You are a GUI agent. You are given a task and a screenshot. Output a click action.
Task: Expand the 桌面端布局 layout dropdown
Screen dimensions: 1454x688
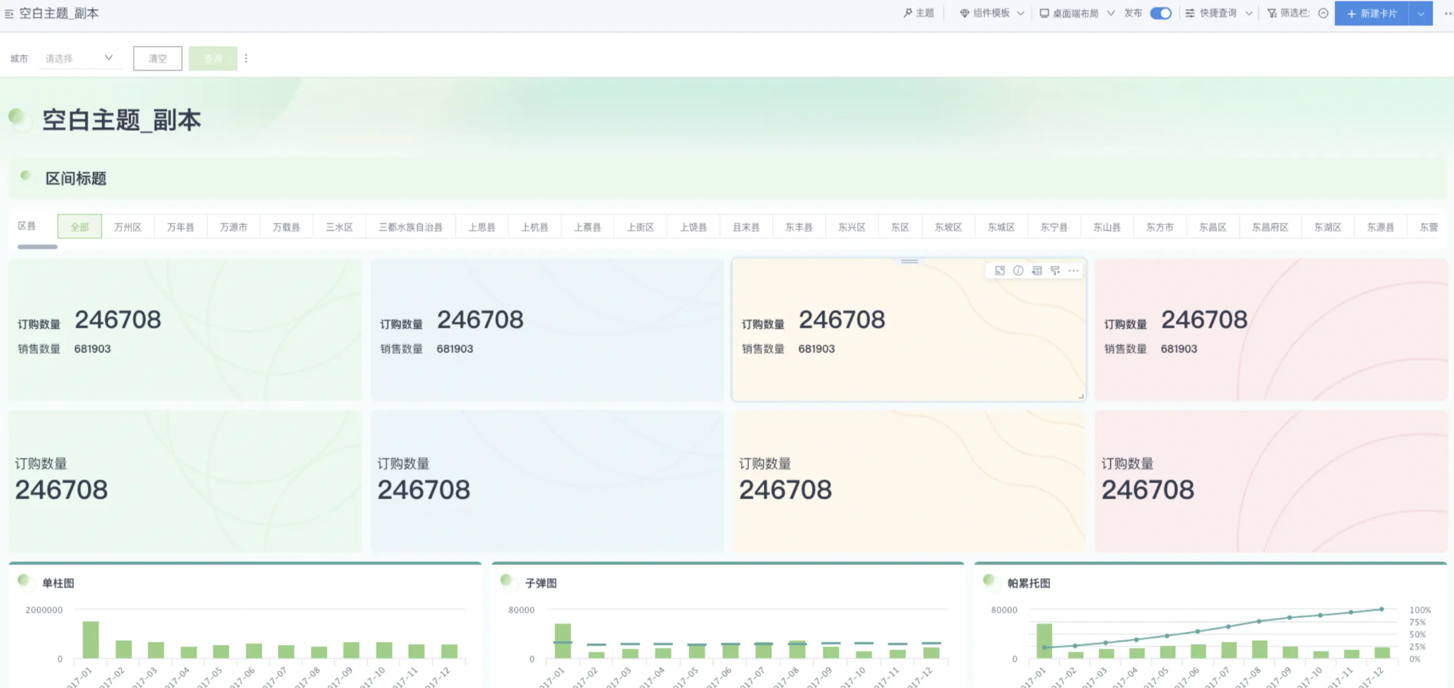click(1077, 13)
